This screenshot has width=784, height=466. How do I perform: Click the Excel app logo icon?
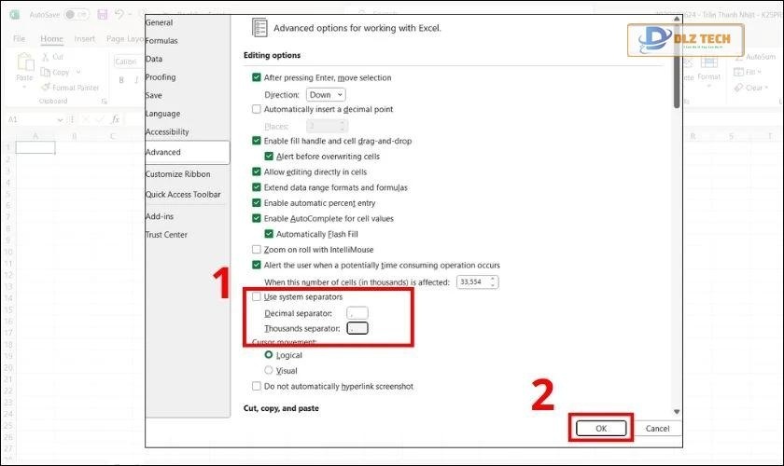tap(15, 16)
